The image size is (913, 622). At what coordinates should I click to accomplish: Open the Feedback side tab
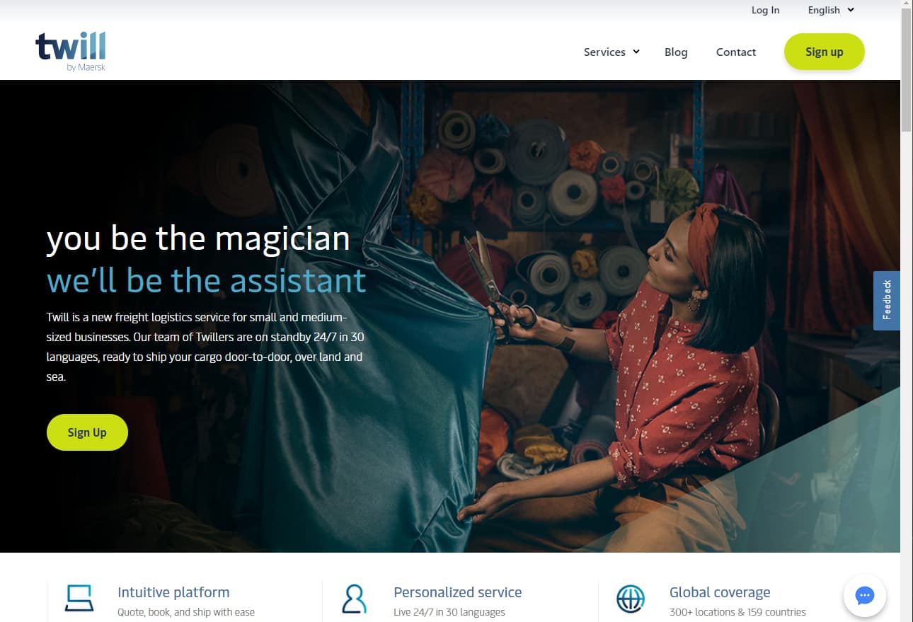click(x=887, y=301)
